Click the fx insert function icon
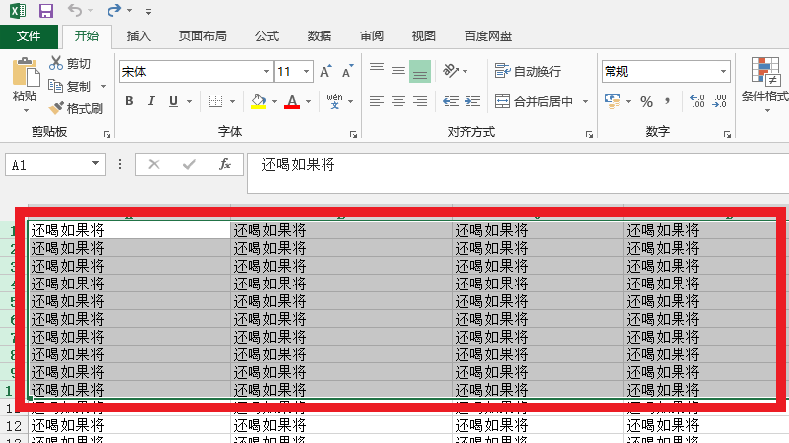 [225, 164]
